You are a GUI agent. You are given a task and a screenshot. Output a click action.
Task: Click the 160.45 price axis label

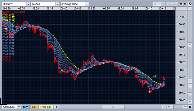pos(181,100)
